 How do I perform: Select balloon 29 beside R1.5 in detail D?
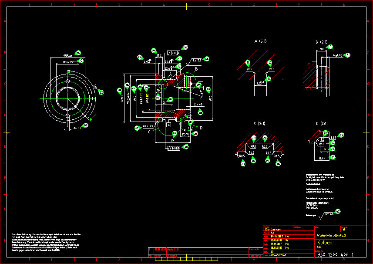point(342,135)
